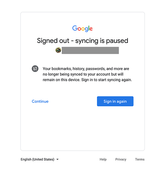Open the Help link
The width and height of the screenshot is (160, 176).
[x=103, y=159]
